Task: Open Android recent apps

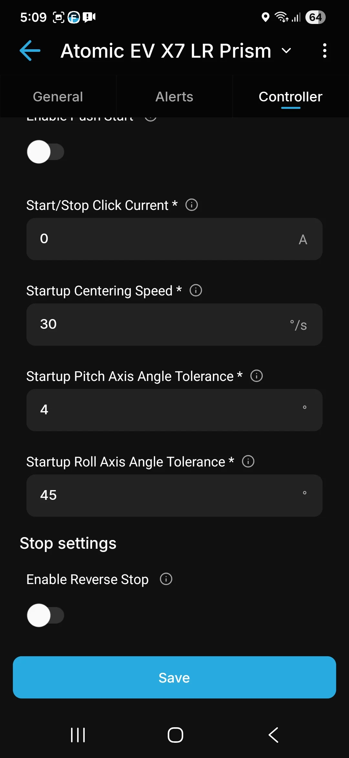Action: [78, 735]
